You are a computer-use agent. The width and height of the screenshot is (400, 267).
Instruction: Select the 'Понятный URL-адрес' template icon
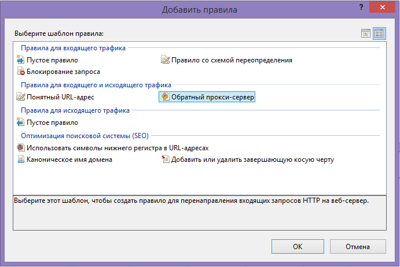[x=21, y=97]
